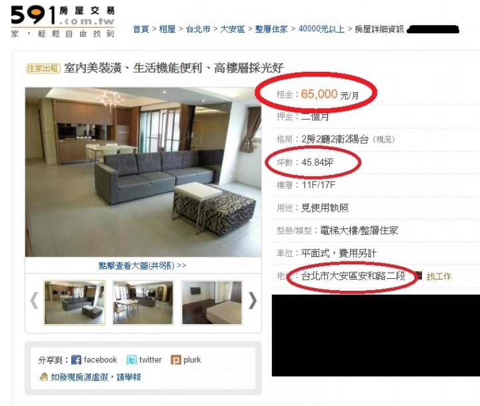
Task: Open 台北市 breadcrumb link
Action: tap(198, 29)
